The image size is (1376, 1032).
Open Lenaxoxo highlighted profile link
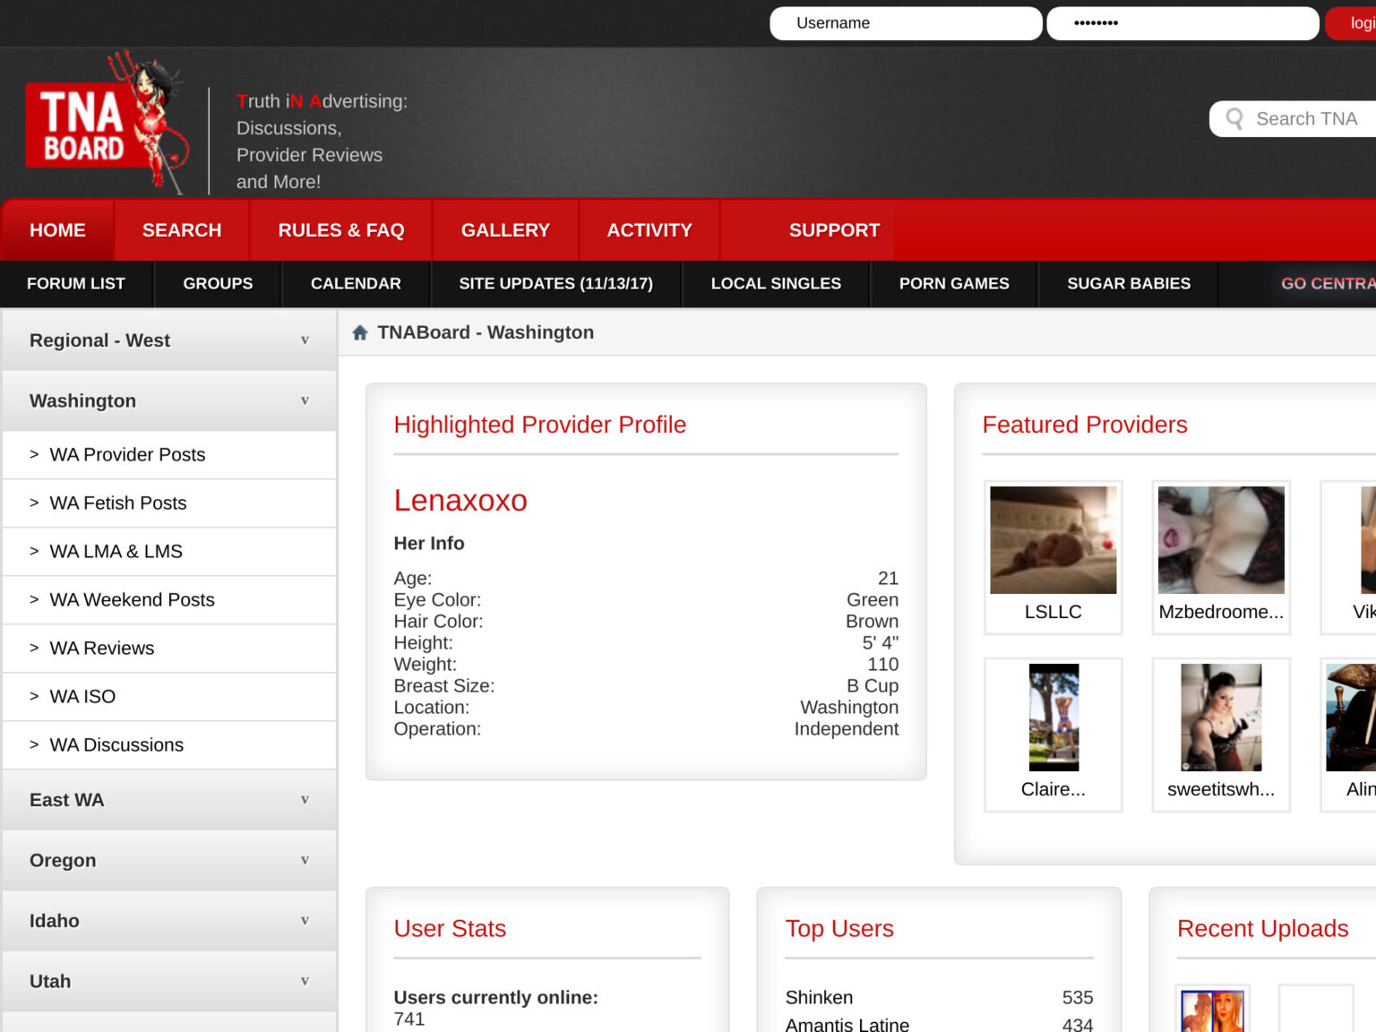click(460, 500)
